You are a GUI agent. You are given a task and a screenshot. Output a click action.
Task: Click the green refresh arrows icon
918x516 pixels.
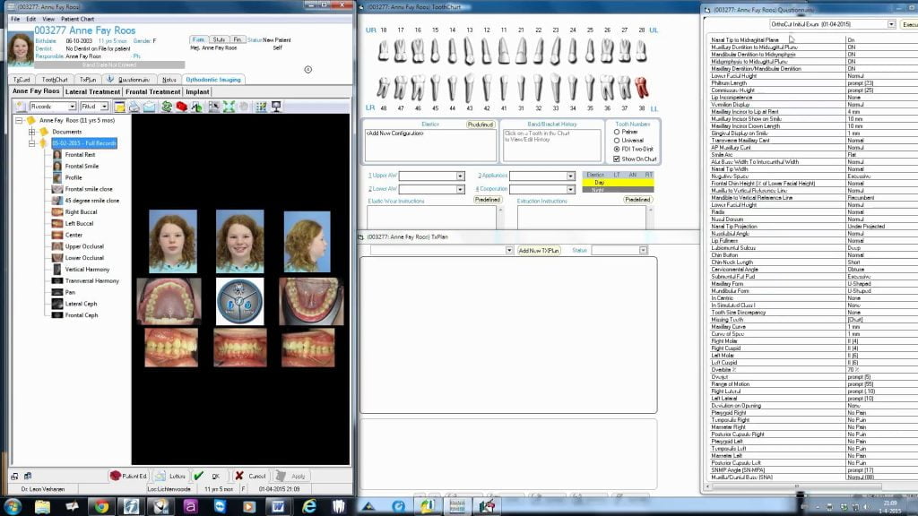[166, 107]
